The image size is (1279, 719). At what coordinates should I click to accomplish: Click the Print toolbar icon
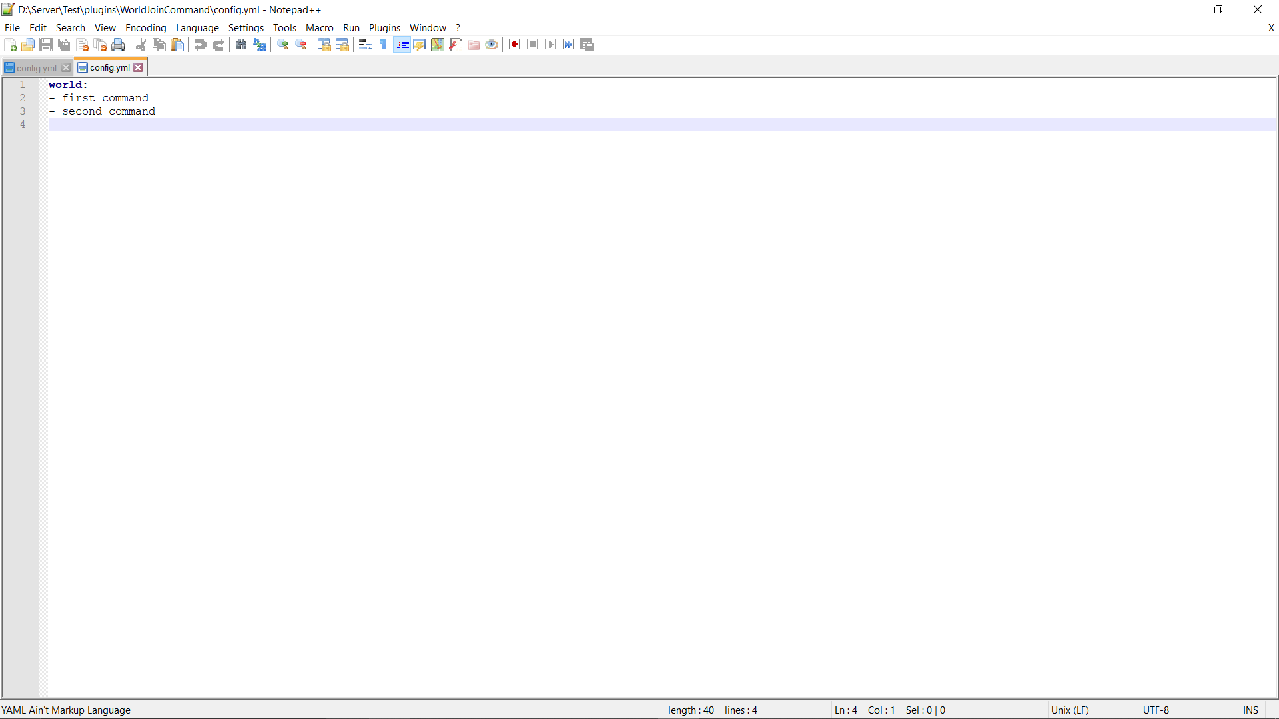click(x=118, y=45)
